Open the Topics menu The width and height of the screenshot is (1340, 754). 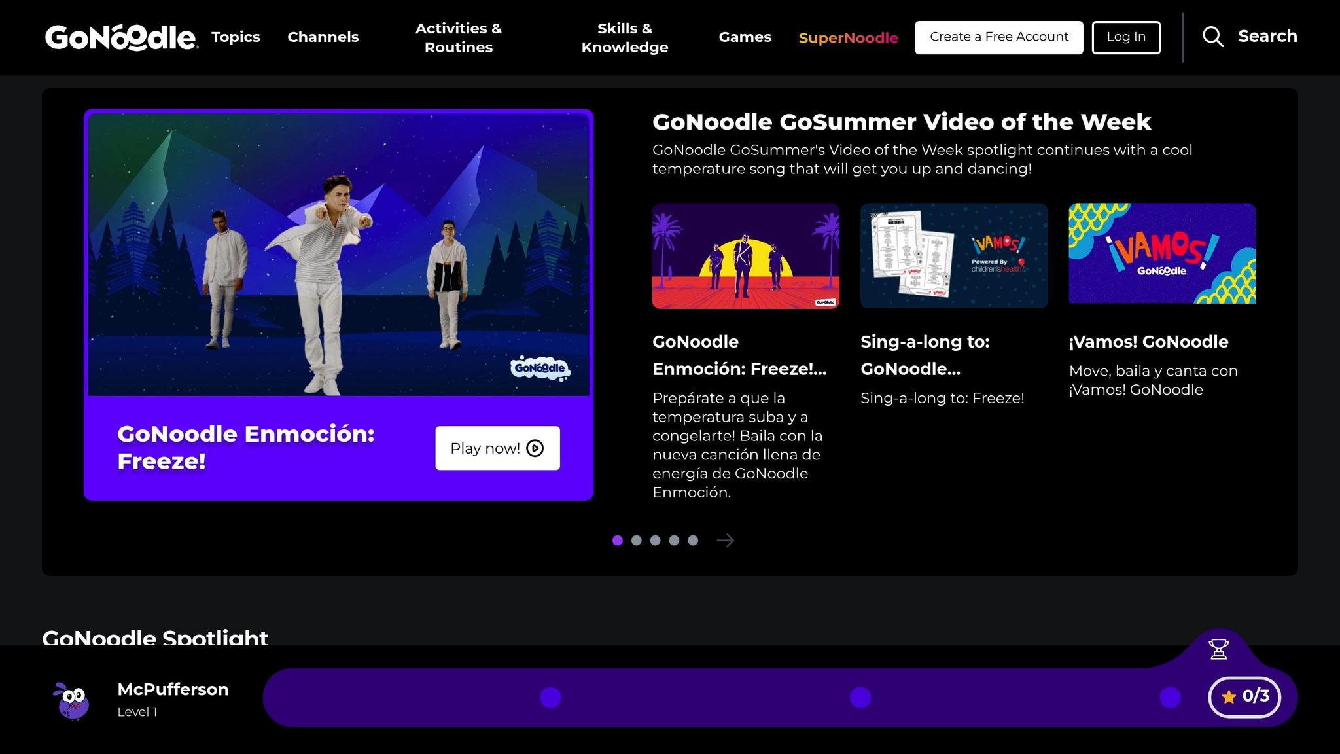coord(236,37)
